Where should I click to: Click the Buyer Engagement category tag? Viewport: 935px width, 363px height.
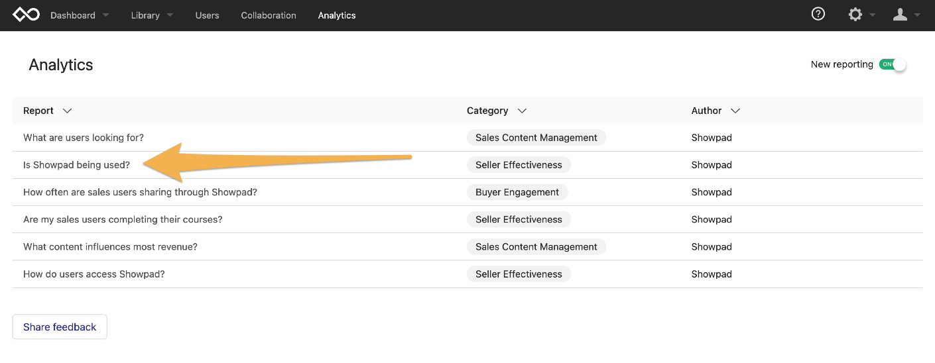coord(517,192)
